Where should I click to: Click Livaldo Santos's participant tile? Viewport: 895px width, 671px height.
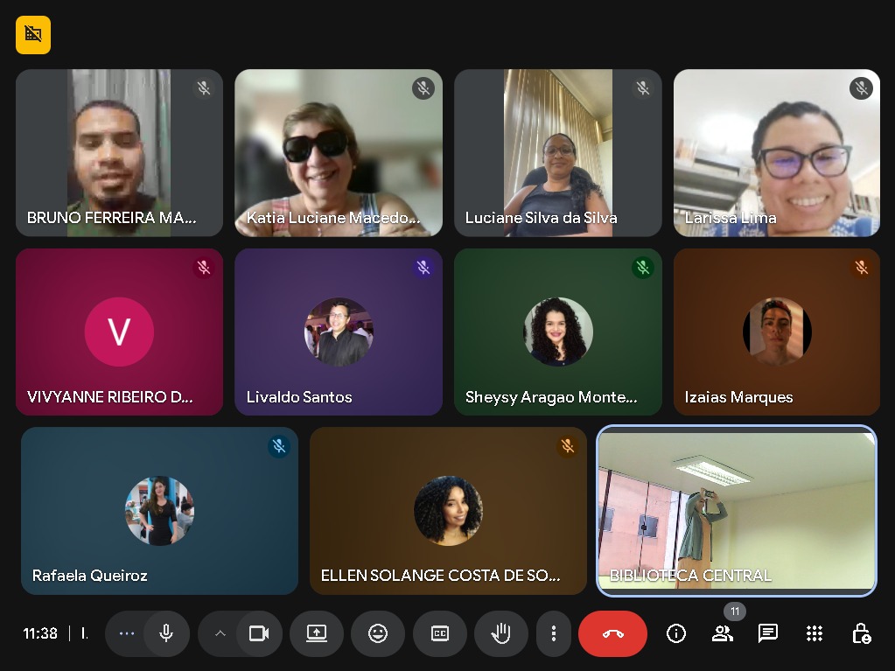338,332
